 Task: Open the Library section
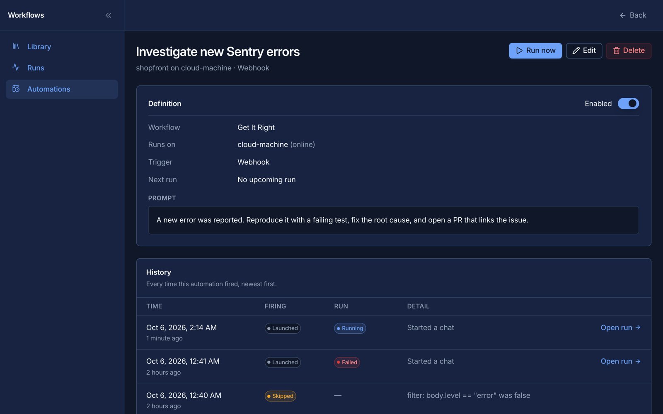pyautogui.click(x=62, y=47)
